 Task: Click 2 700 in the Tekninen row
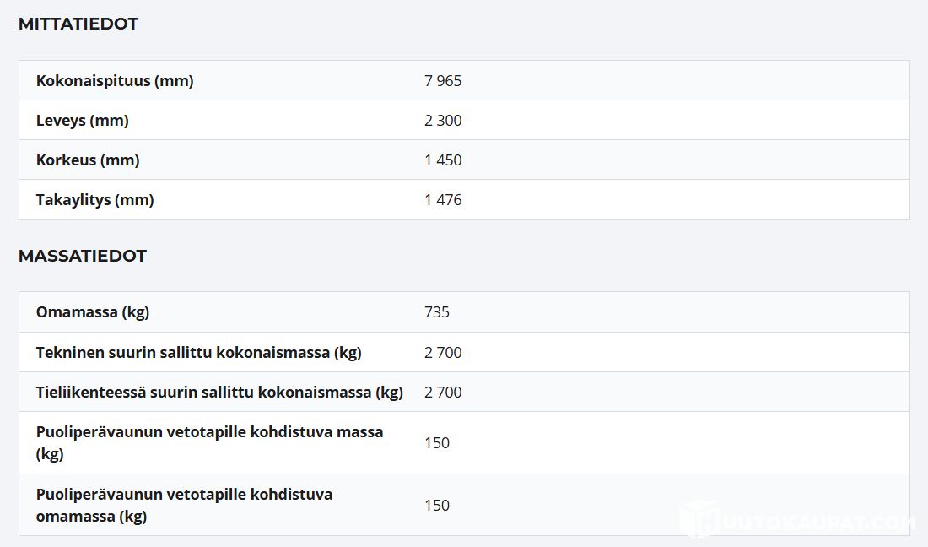[443, 353]
